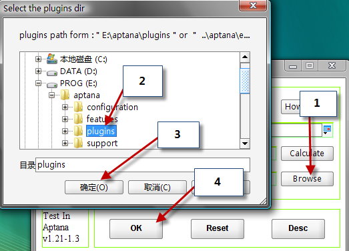
Task: Click the local disk C: drive icon
Action: 52,59
